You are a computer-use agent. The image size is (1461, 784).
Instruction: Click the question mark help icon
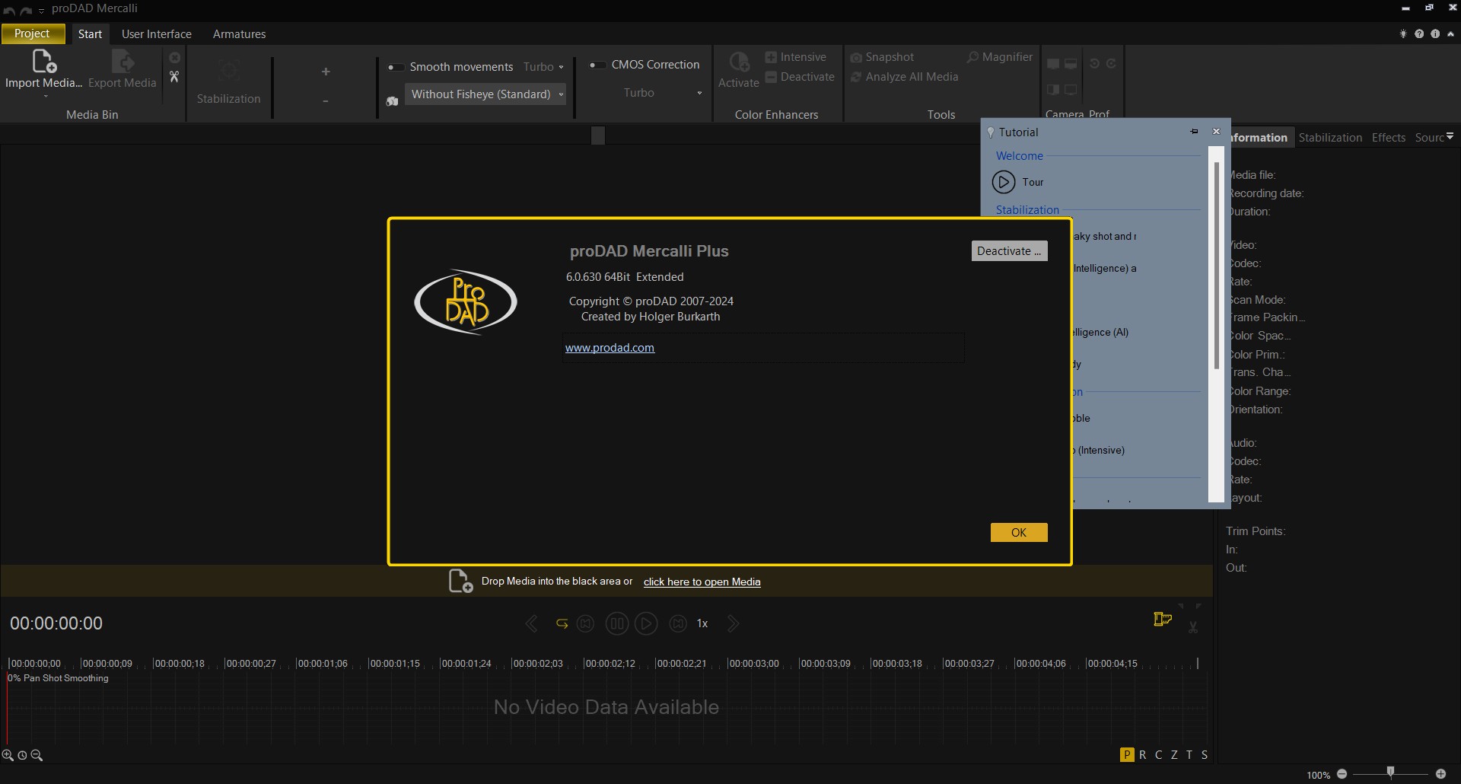(x=1419, y=33)
